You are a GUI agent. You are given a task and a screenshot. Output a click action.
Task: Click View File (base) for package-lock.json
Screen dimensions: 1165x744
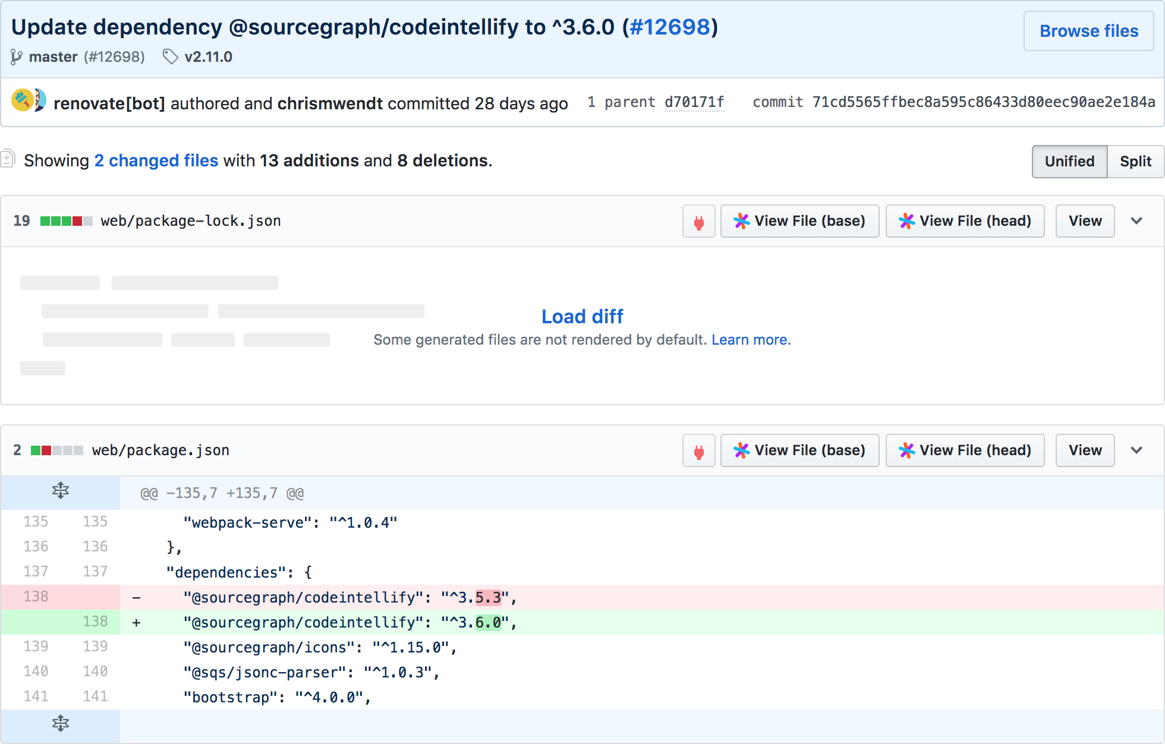(799, 221)
